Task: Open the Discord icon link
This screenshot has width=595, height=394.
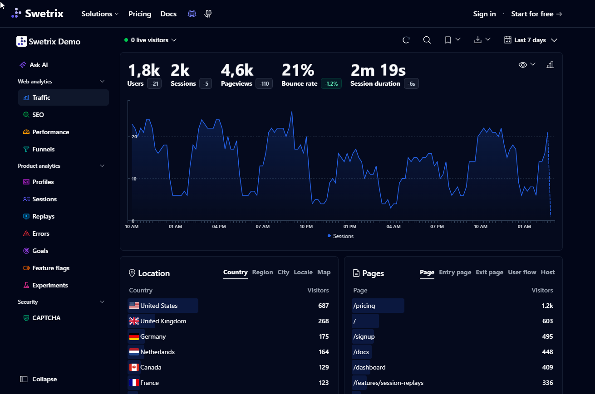Action: tap(192, 14)
